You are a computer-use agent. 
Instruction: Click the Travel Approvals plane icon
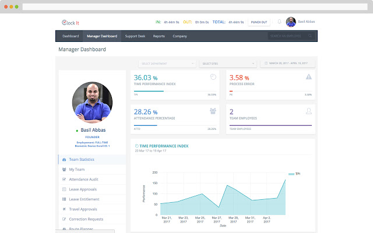tap(64, 209)
